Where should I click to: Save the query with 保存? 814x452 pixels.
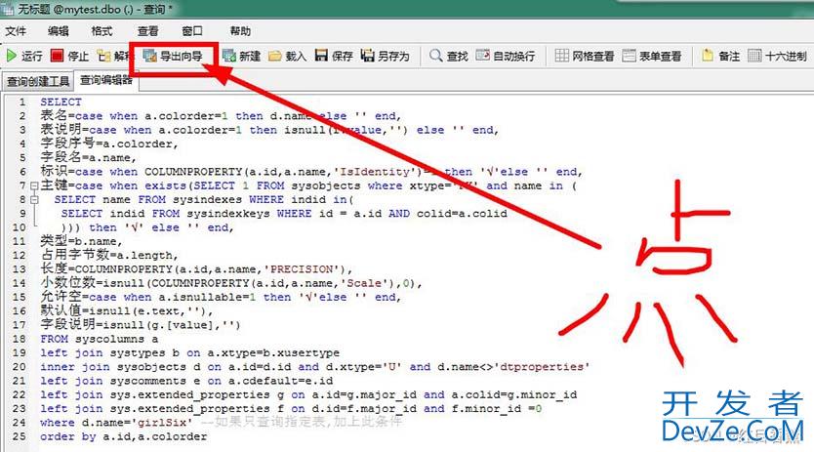click(x=334, y=56)
